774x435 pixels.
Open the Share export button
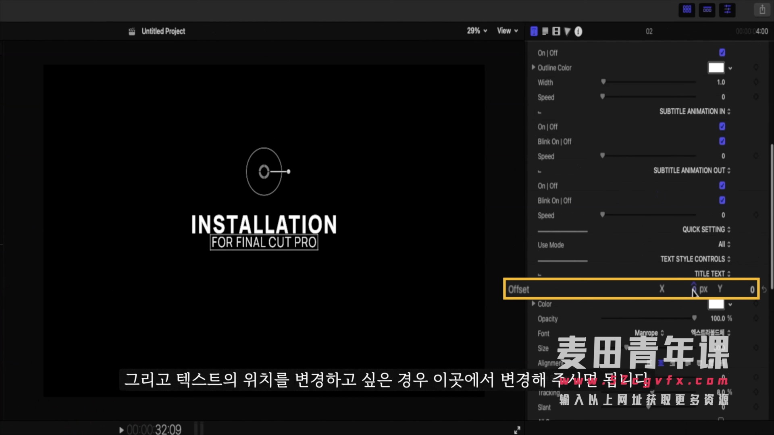(762, 9)
